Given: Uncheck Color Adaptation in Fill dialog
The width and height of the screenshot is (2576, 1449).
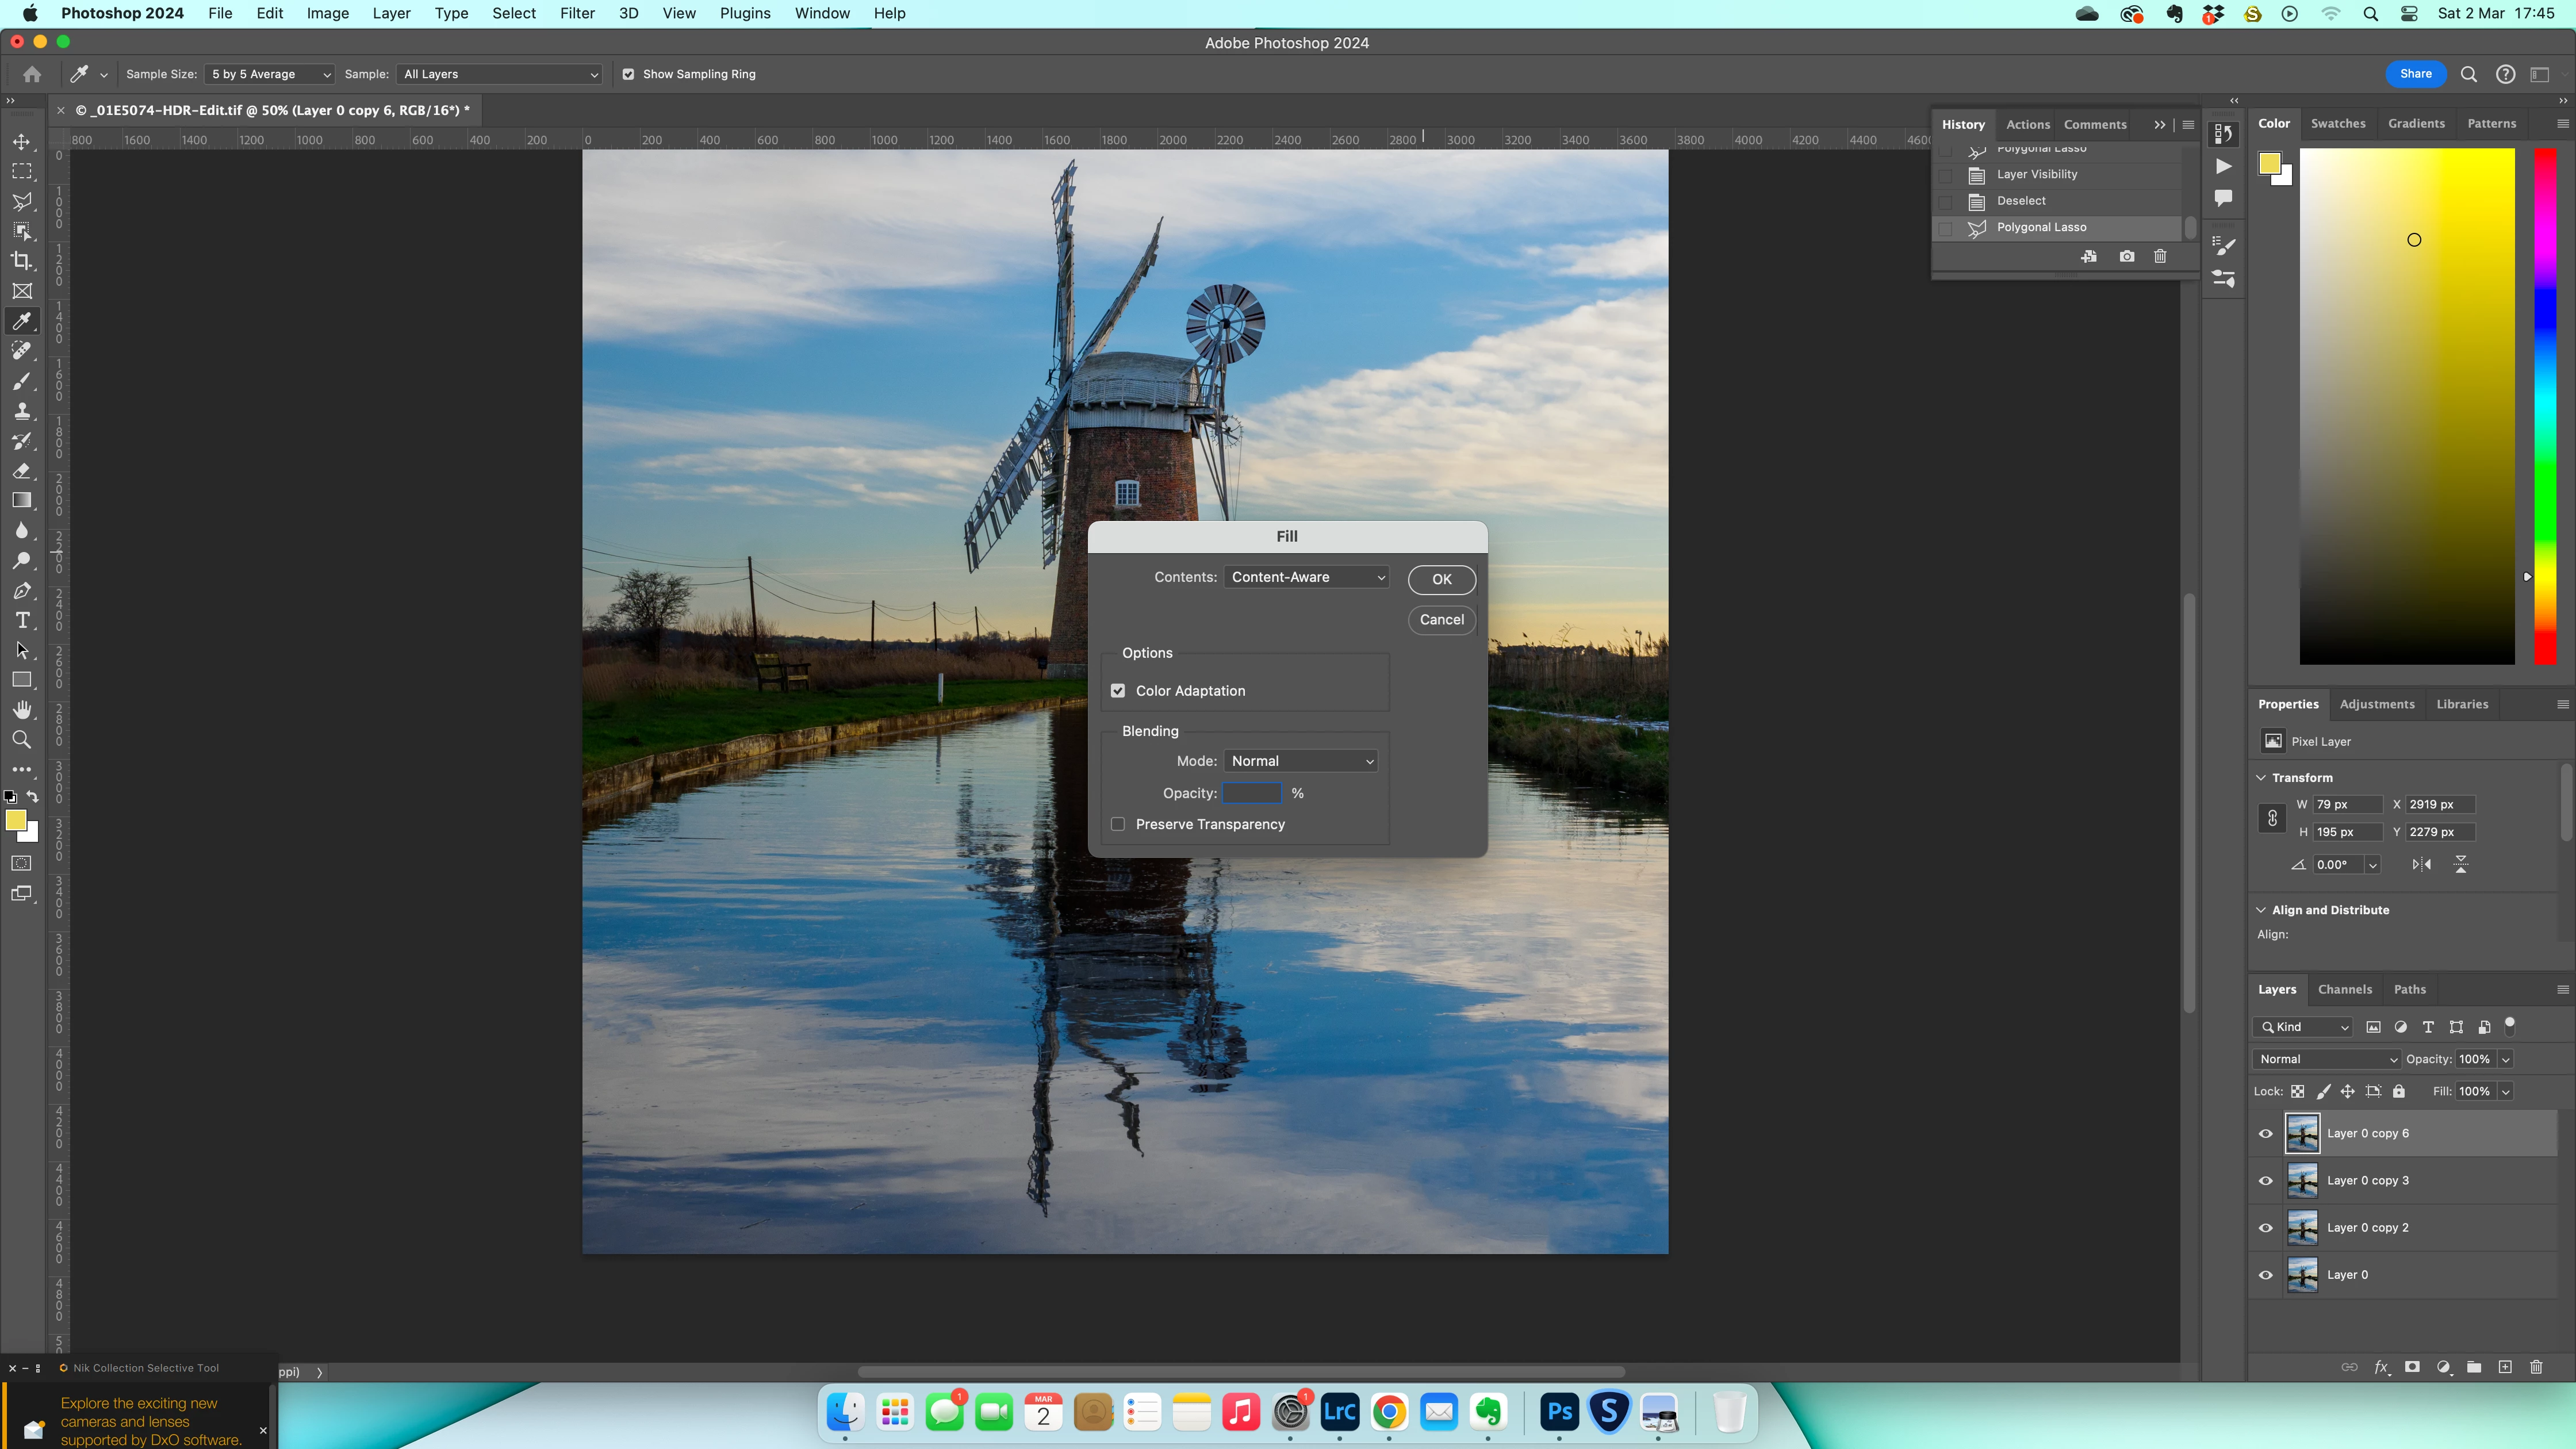Looking at the screenshot, I should [1118, 691].
